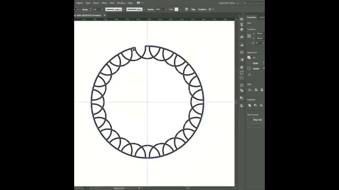Click the Fill swatch in Appearance

coord(249,58)
